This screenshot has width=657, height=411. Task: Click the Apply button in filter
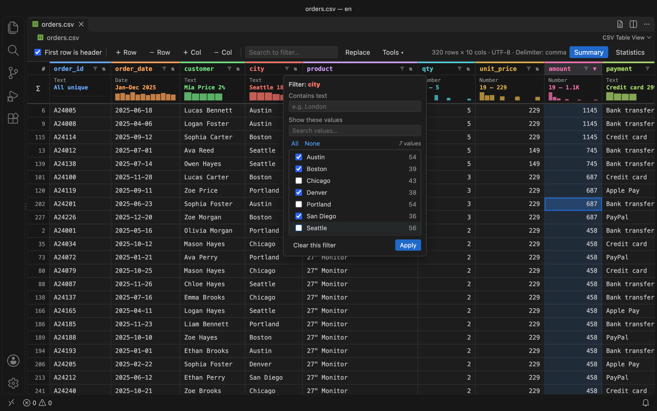pyautogui.click(x=408, y=245)
